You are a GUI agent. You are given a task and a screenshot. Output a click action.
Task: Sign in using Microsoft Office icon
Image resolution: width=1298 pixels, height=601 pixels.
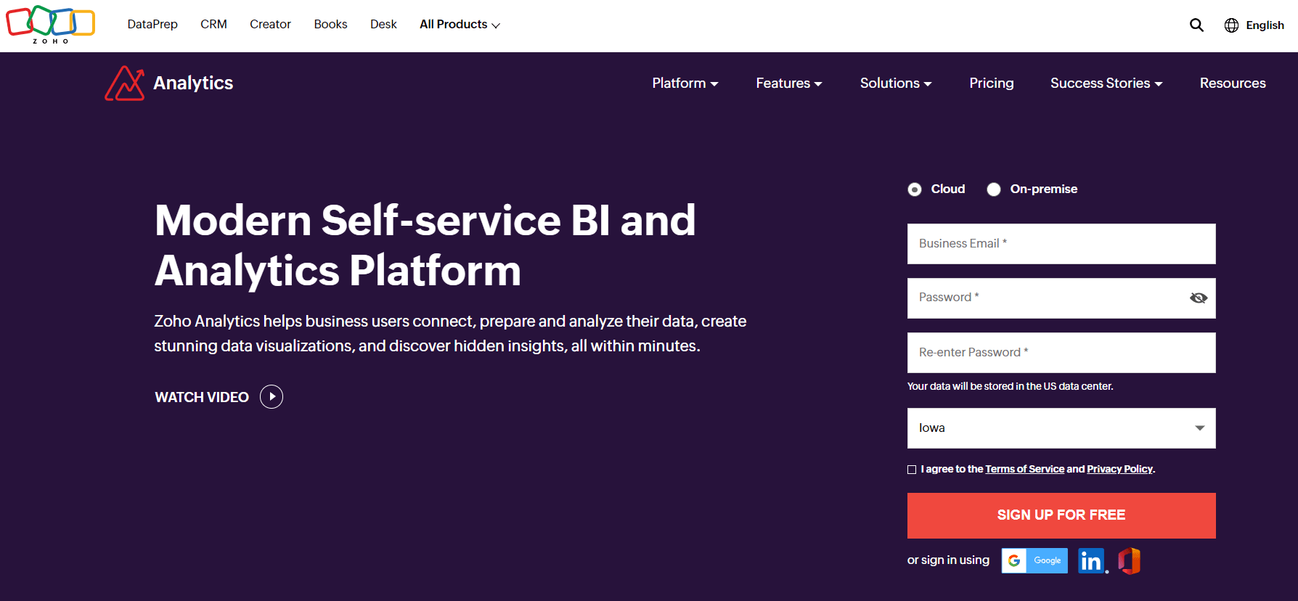click(x=1129, y=560)
